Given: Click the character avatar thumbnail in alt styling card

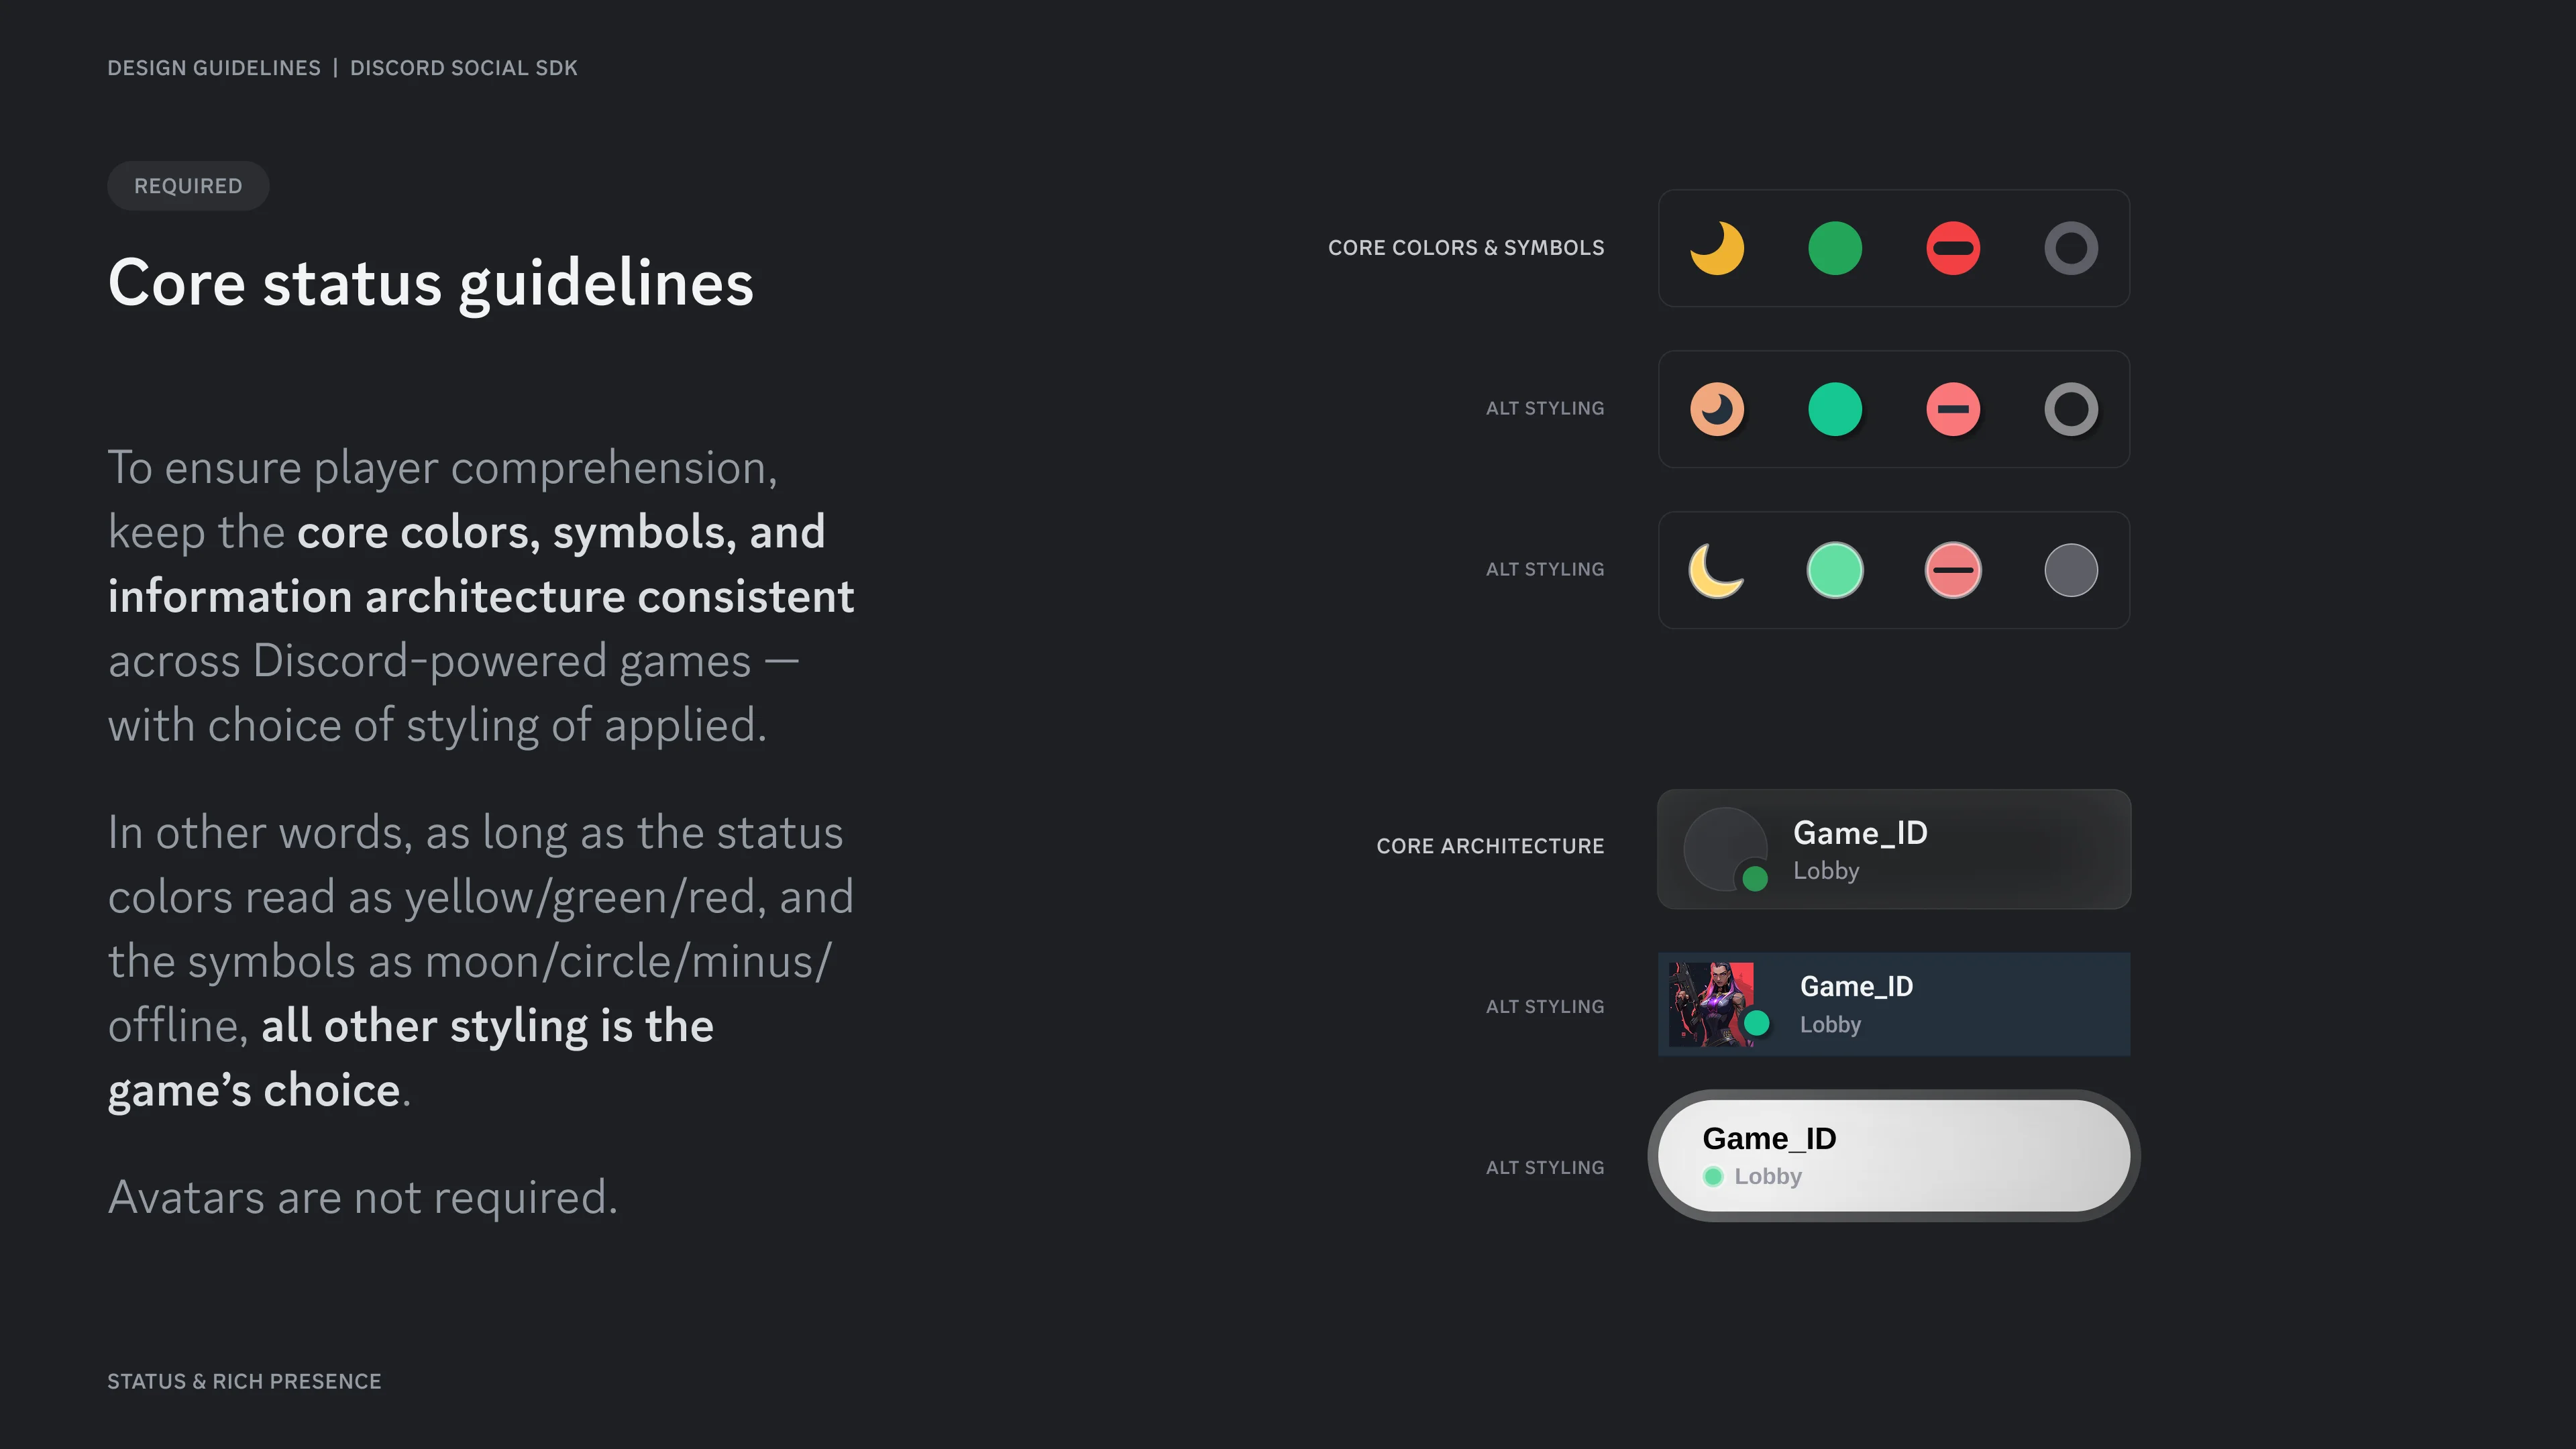Looking at the screenshot, I should pos(1712,1004).
